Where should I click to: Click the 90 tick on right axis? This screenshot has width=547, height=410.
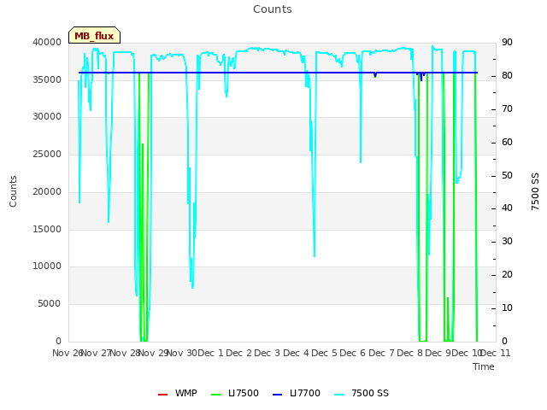507,42
